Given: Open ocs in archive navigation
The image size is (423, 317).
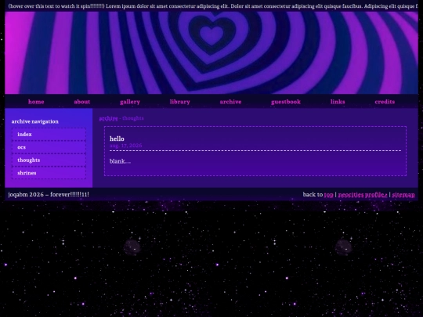Looking at the screenshot, I should click(x=49, y=147).
